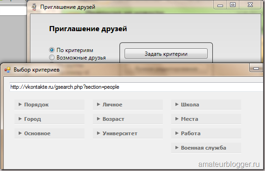Maximize the 'Приглашение друзей' window
The width and height of the screenshot is (265, 171).
click(x=233, y=5)
